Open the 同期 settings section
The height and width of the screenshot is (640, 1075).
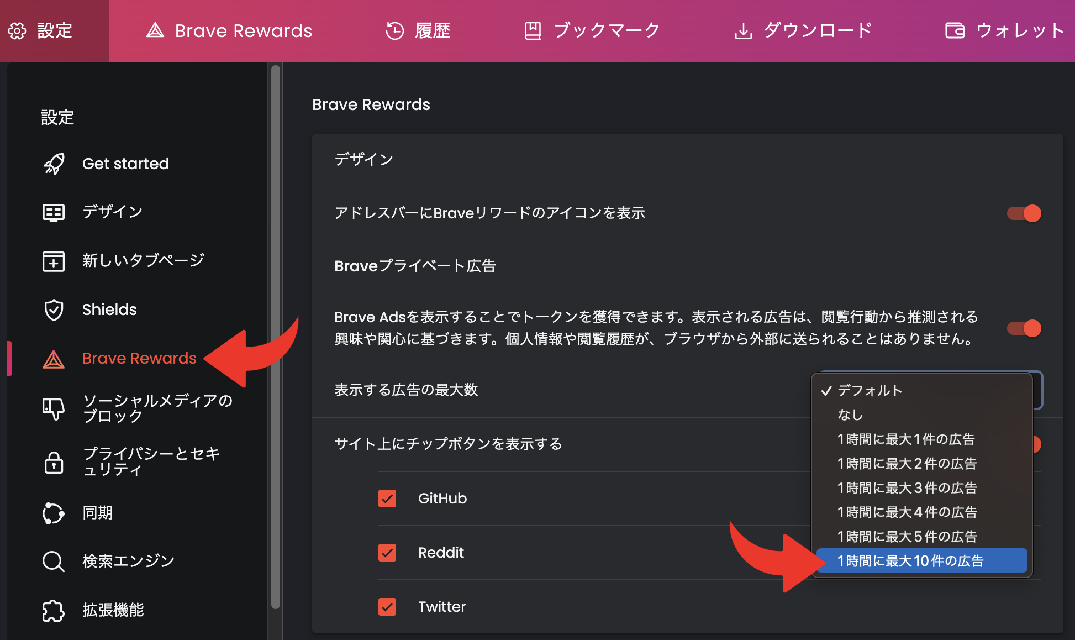[x=98, y=513]
